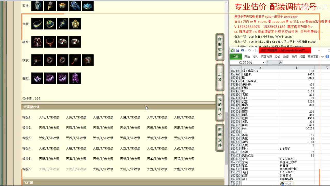
Task: Select the dark necklace icon in 铁衣 row
Action: pyautogui.click(x=37, y=60)
